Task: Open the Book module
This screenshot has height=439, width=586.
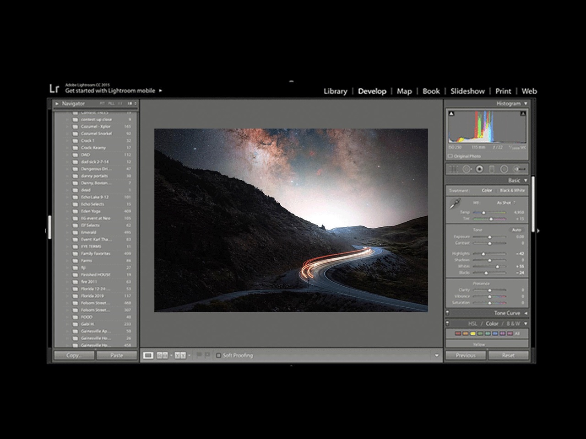Action: [431, 91]
